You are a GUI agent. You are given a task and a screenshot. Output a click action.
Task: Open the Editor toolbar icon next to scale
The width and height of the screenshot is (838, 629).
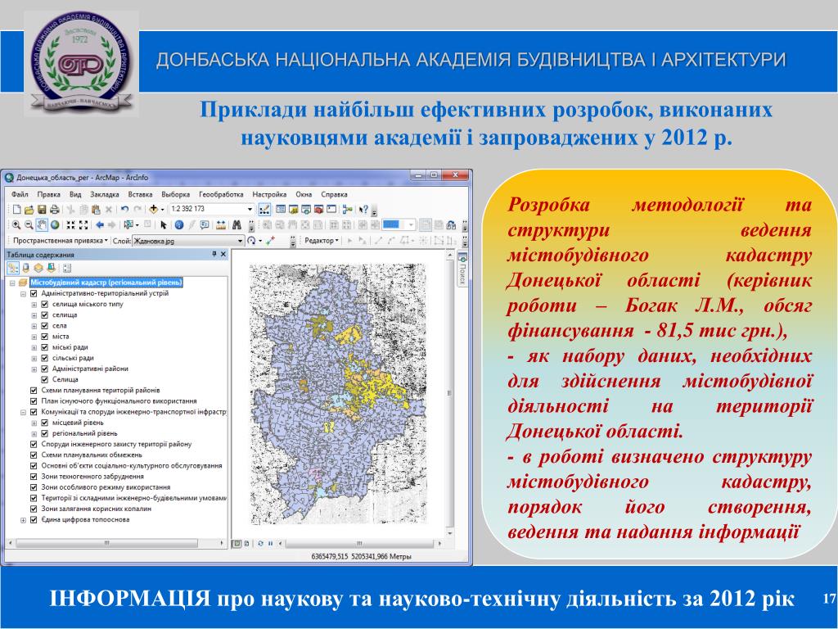point(264,210)
